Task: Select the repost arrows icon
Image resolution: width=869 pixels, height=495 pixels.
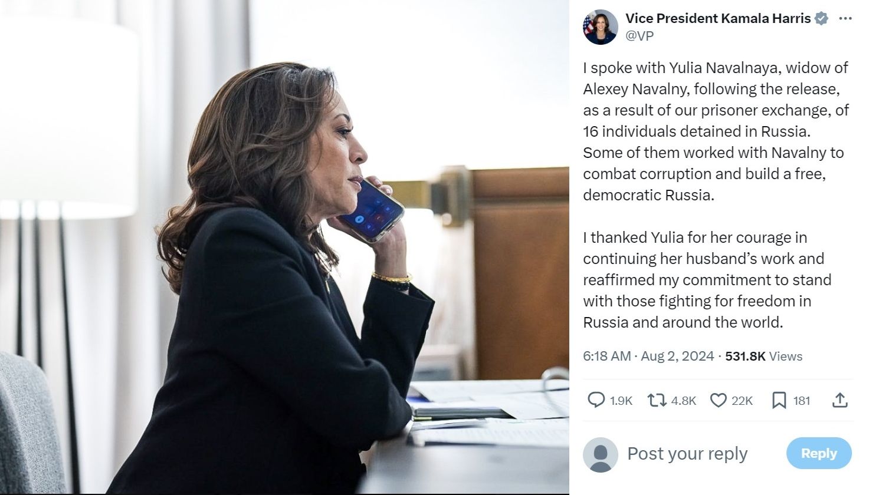Action: click(x=655, y=400)
